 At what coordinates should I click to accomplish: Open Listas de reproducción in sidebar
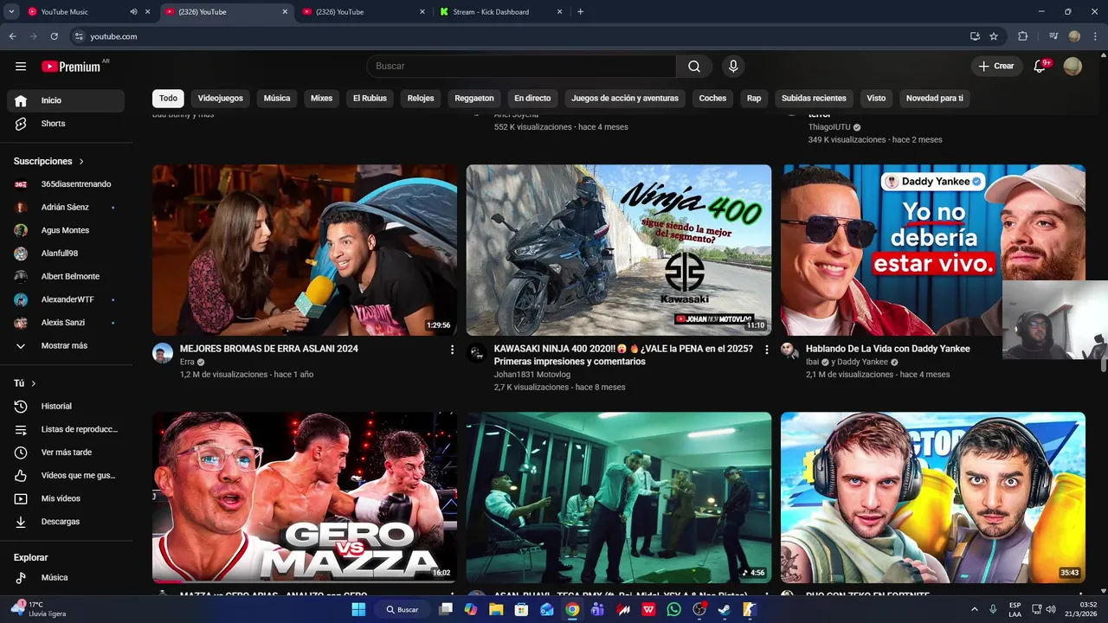point(66,429)
